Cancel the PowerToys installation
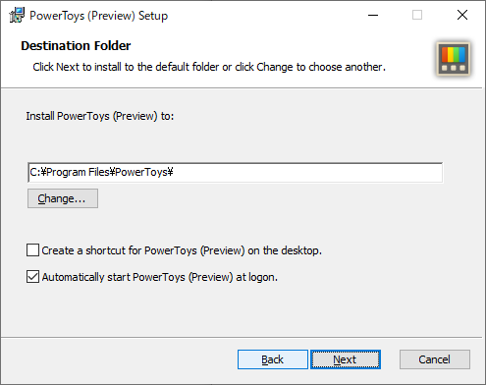 coord(435,359)
